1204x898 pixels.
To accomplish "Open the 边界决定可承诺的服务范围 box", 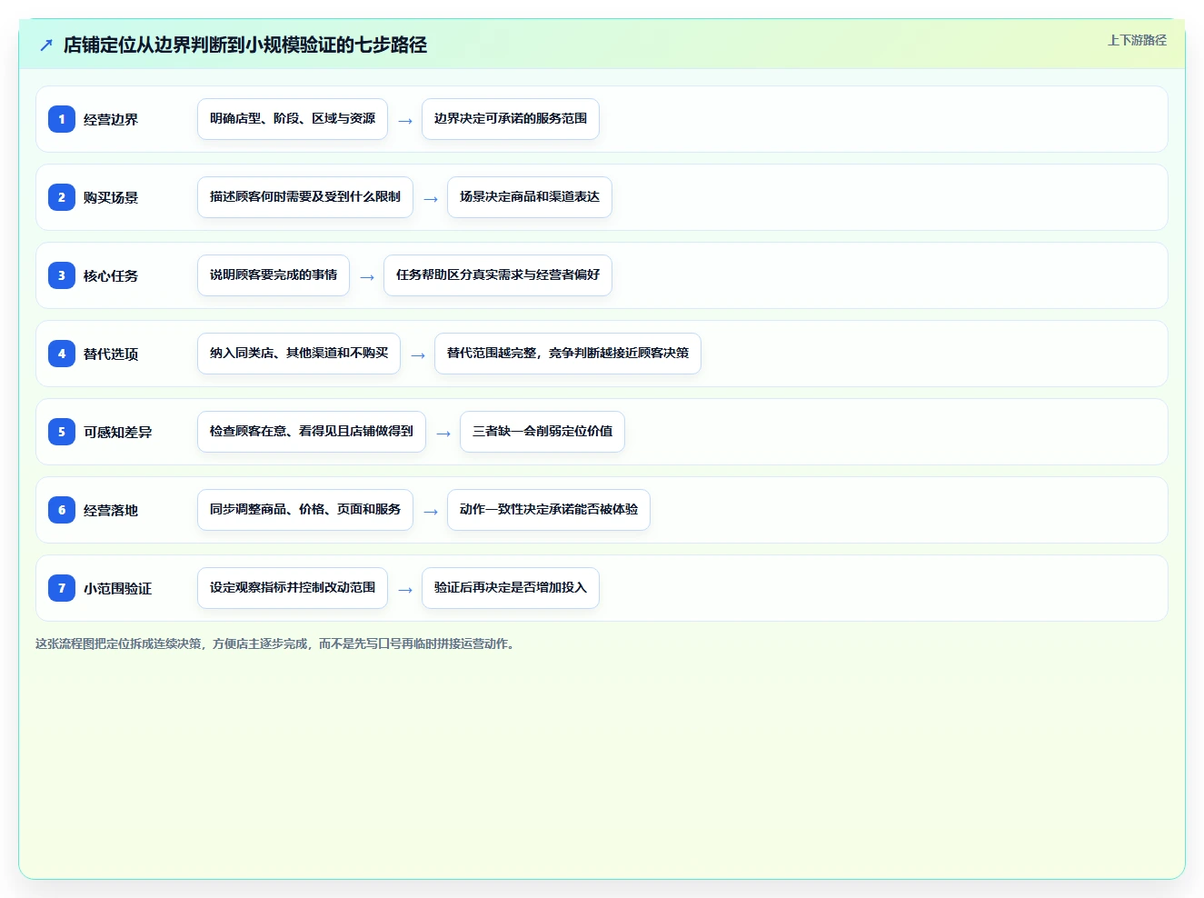I will [x=511, y=119].
